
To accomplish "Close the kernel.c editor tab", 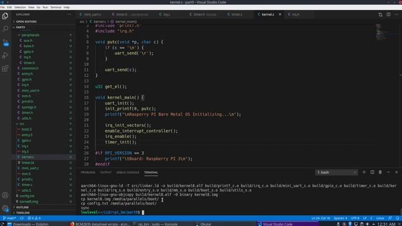I will [x=280, y=14].
